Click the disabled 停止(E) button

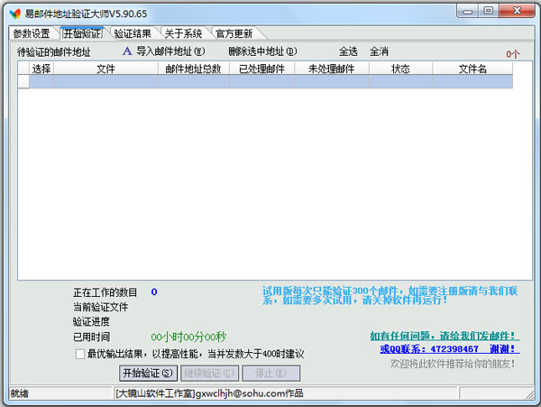point(270,374)
